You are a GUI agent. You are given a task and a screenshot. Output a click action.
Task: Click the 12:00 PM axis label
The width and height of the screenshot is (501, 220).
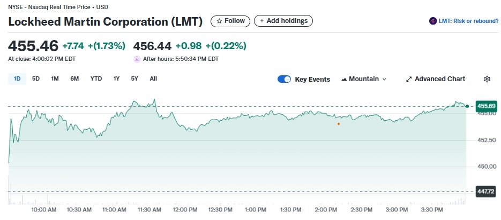click(x=184, y=210)
